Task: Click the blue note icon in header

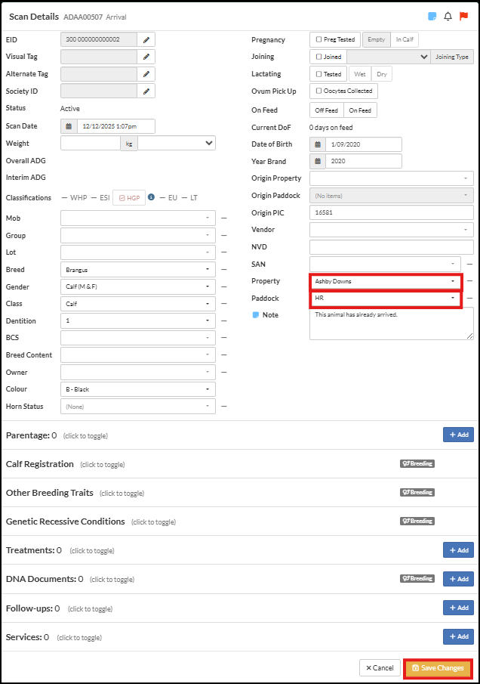Action: [432, 16]
